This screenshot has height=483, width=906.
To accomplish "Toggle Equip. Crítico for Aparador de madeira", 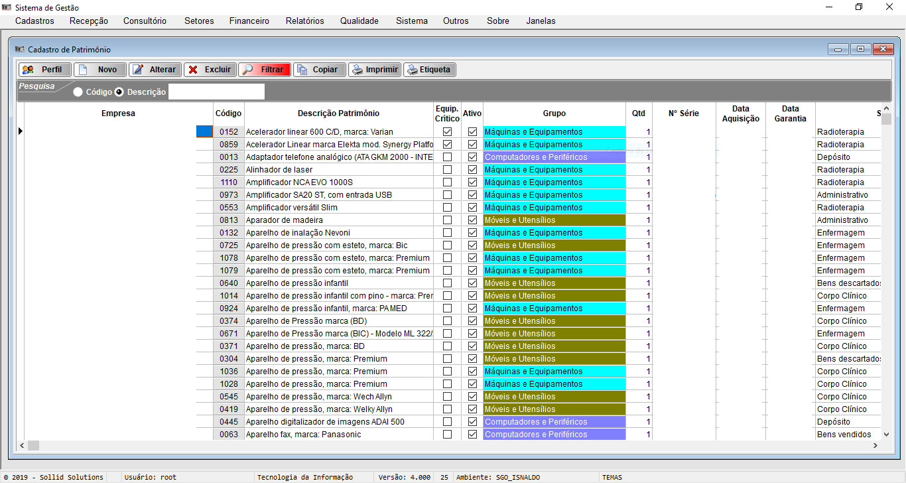I will pyautogui.click(x=447, y=220).
